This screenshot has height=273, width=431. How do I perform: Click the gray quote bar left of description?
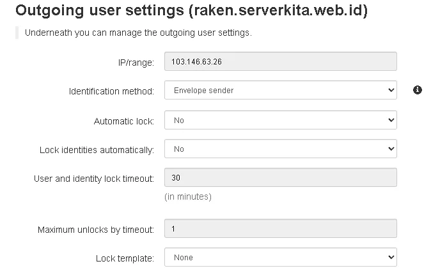[x=17, y=33]
